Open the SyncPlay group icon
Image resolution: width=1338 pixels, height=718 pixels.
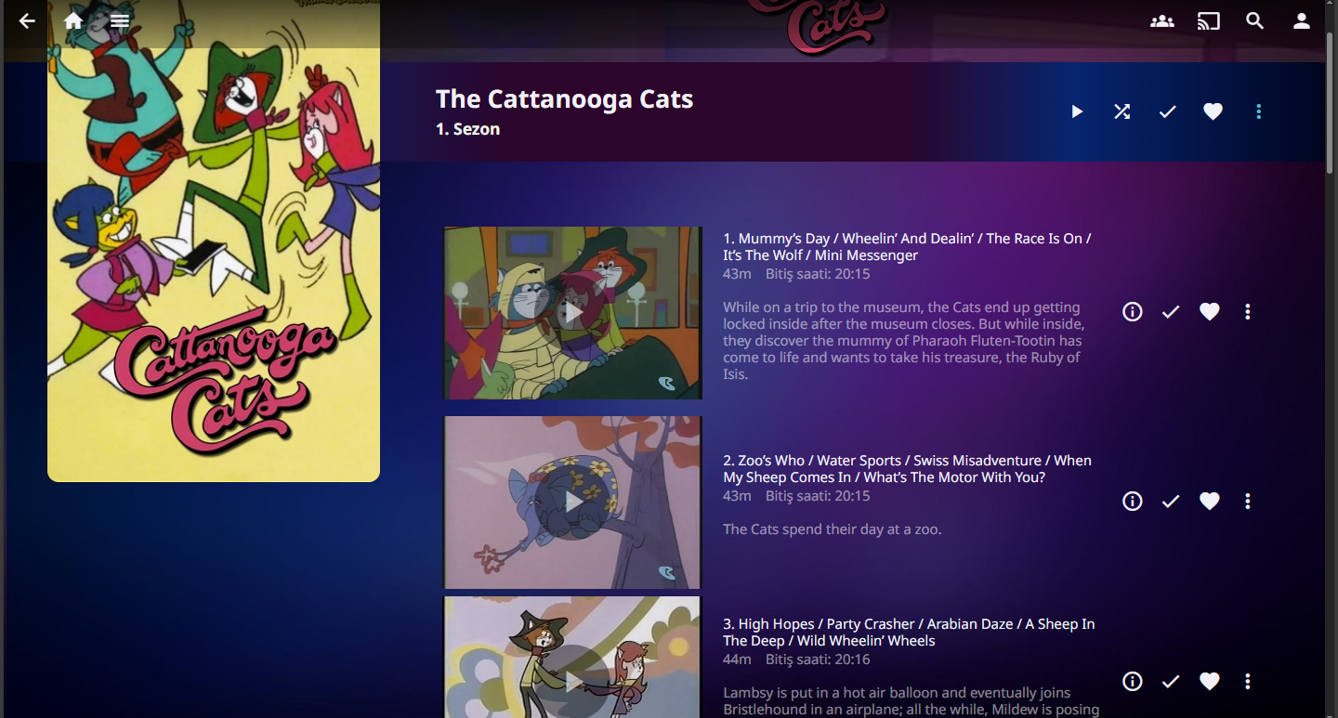pos(1162,20)
